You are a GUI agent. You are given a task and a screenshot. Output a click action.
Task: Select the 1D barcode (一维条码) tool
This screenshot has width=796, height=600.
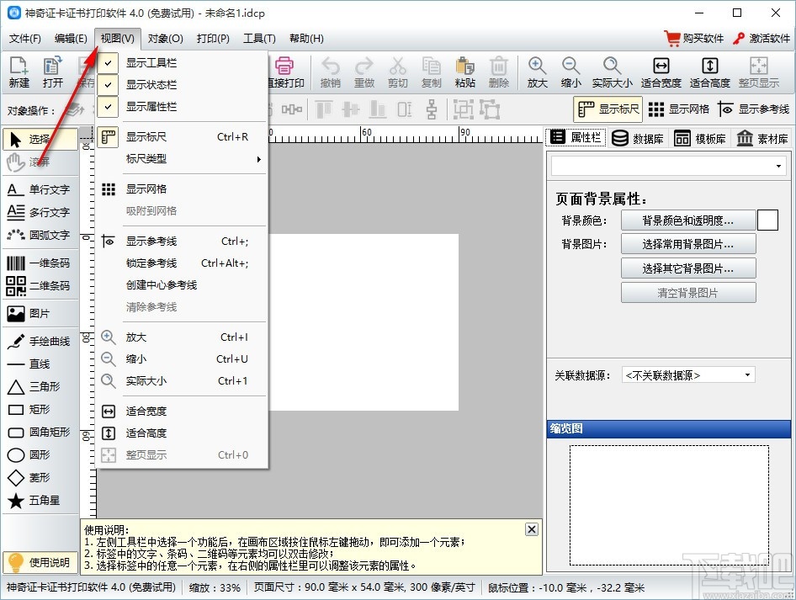(x=40, y=263)
